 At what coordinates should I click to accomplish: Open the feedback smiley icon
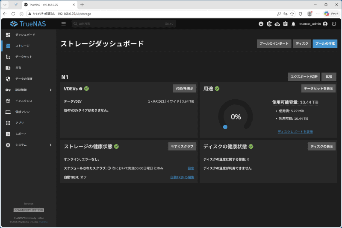tap(261, 24)
